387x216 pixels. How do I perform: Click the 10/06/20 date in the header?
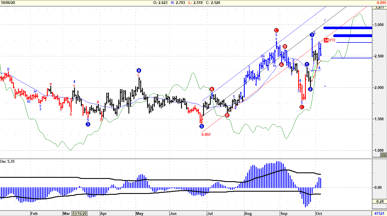coord(8,3)
